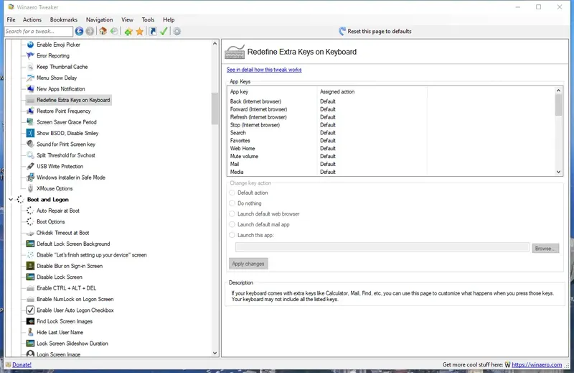Screen dimensions: 574x373
Task: Collapse the Boot and Logon tree section
Action: coord(11,200)
